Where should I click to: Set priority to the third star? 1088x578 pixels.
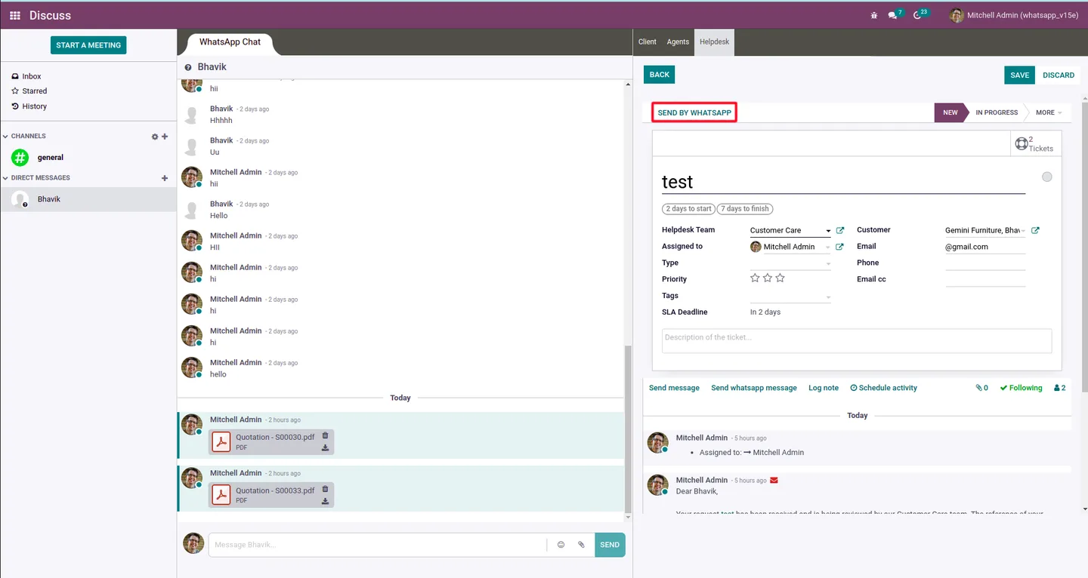tap(780, 278)
